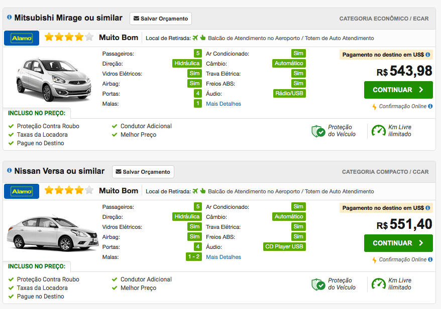Click airplane pickup icon in Versa card
Viewport: 441px width, 309px height.
tap(195, 191)
